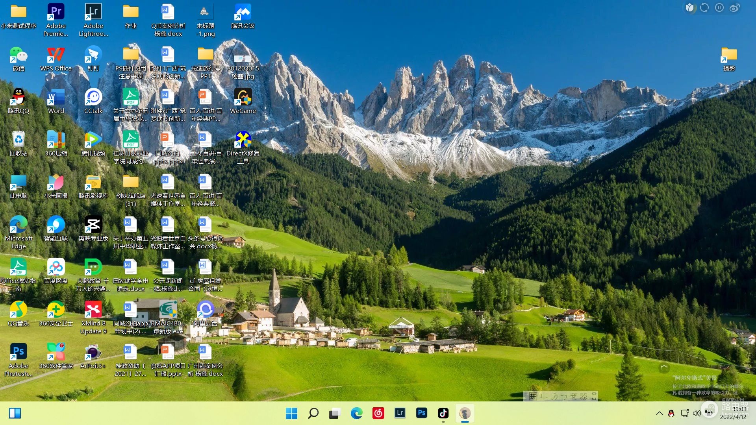
Task: Select 国家助学金申请表.docx file
Action: (131, 275)
